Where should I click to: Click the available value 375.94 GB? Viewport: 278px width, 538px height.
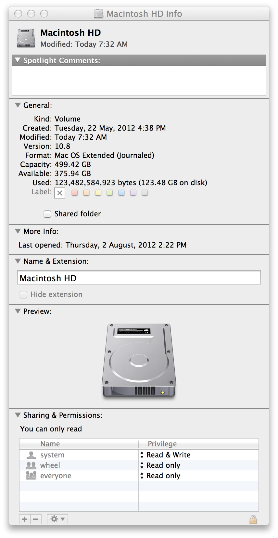[x=73, y=173]
